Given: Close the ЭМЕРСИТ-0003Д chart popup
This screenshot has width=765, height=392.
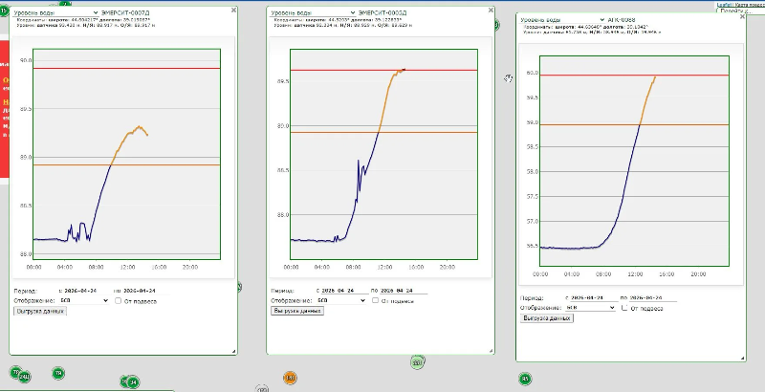Looking at the screenshot, I should point(490,11).
